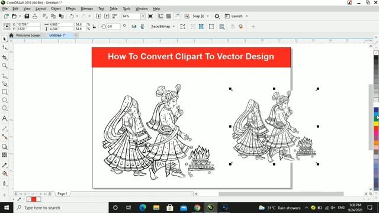Open the Options gear icon
The image size is (379, 213).
tap(217, 16)
